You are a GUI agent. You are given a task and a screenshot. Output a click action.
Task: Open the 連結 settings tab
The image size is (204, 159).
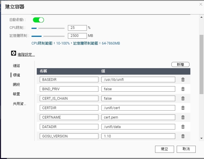(16, 66)
